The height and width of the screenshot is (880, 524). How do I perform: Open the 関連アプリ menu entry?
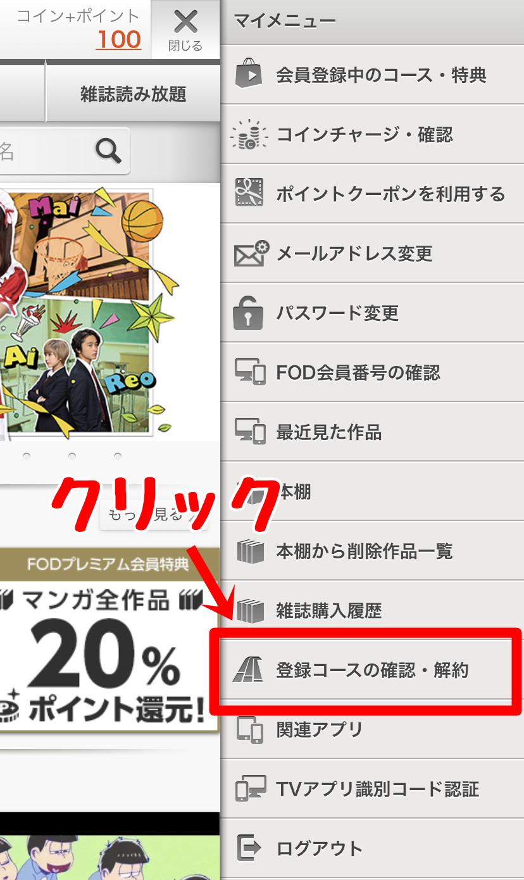(x=372, y=729)
